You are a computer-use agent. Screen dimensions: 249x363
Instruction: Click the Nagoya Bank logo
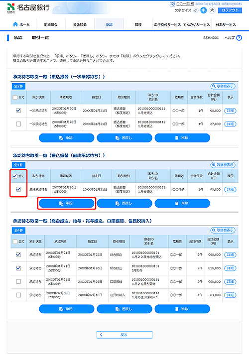(x=28, y=8)
